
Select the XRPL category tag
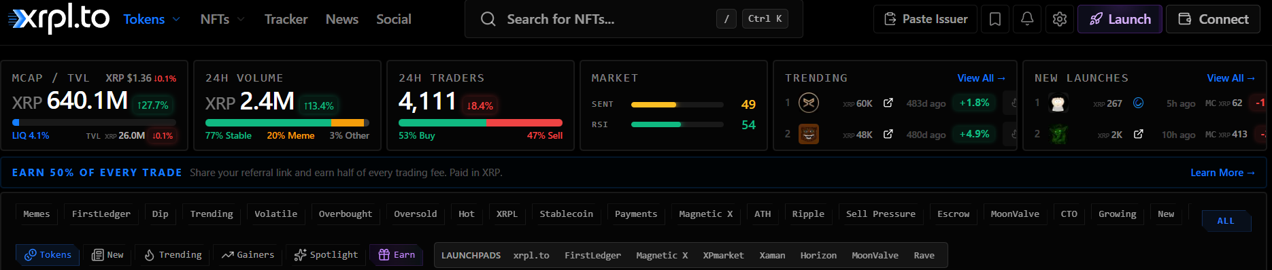tap(507, 214)
